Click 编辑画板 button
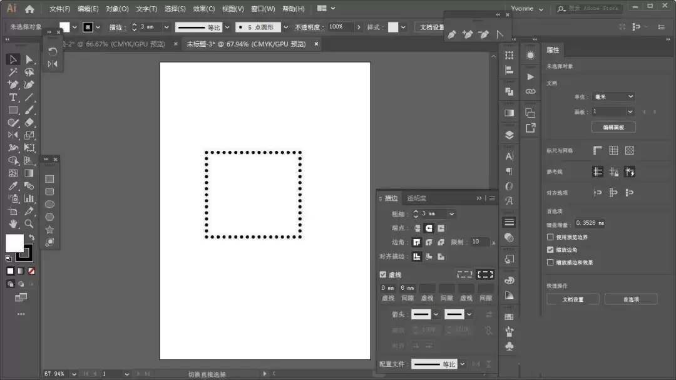 pos(613,127)
